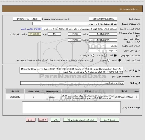Viewport: 145px width, 140px height.
Task: Click the خروج exit button
Action: [x=31, y=120]
